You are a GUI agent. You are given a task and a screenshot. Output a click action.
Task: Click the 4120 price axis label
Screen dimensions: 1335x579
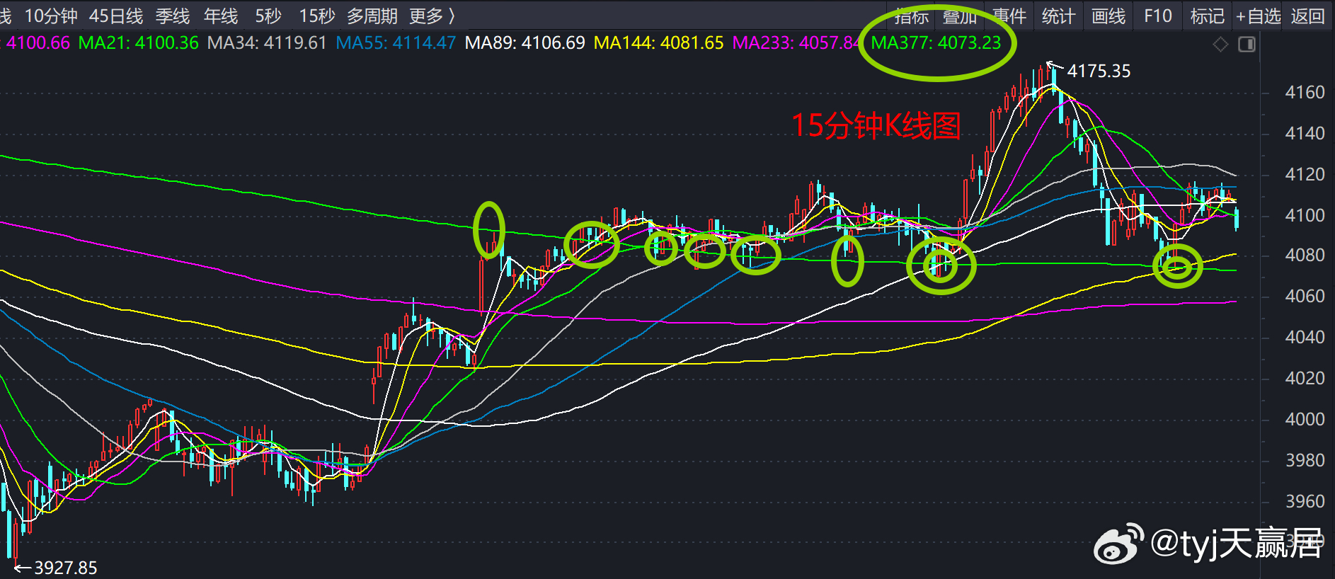click(x=1305, y=174)
